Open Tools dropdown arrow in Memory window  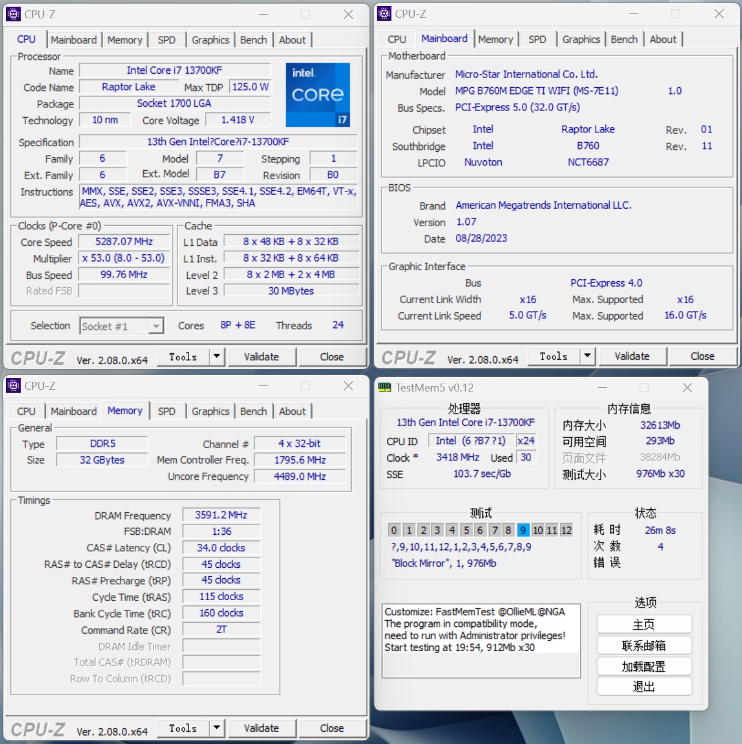(x=217, y=728)
